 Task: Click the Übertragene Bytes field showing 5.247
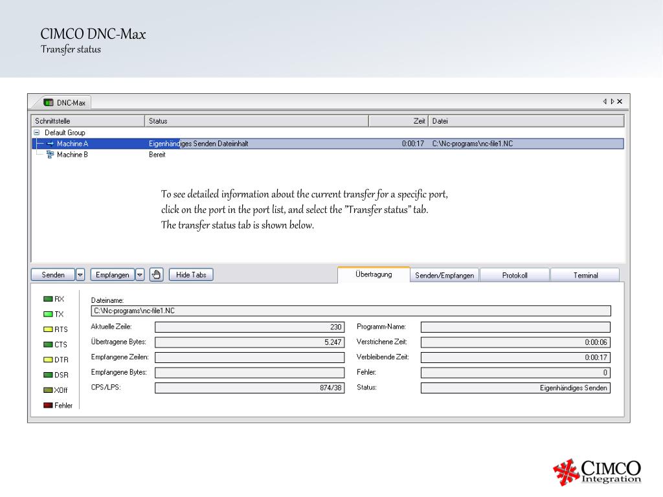[x=249, y=342]
